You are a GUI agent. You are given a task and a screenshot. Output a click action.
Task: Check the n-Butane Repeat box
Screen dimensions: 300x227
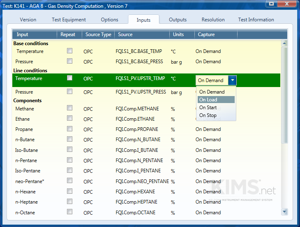tap(69, 139)
